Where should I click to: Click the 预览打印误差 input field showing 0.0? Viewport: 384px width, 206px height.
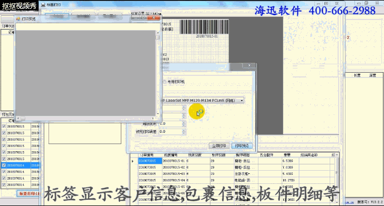(171, 132)
